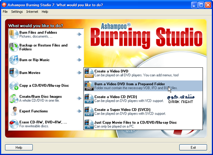The image size is (213, 155).
Task: Expand the Burn Files and Folders arrow
Action: (x=79, y=34)
